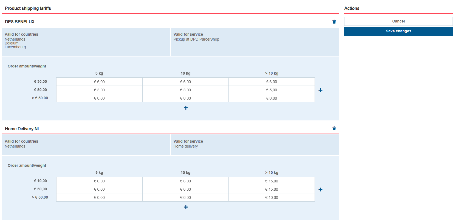Click the Home Delivery NL tariff title
Image resolution: width=455 pixels, height=223 pixels.
[x=22, y=129]
